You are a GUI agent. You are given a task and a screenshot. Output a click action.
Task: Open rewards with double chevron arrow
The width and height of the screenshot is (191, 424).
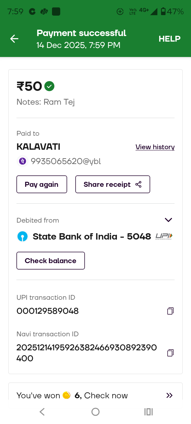coord(169,395)
